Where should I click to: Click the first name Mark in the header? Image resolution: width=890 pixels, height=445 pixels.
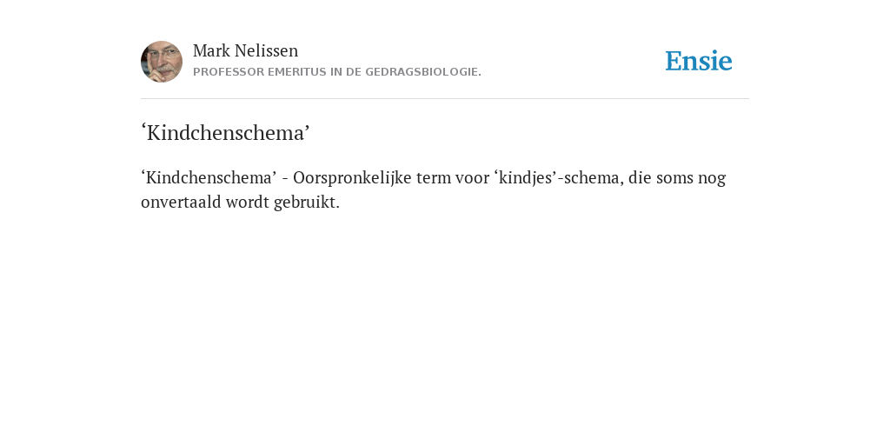[211, 50]
